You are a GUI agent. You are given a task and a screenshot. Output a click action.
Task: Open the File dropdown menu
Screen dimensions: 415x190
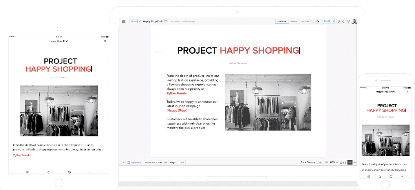coord(133,21)
